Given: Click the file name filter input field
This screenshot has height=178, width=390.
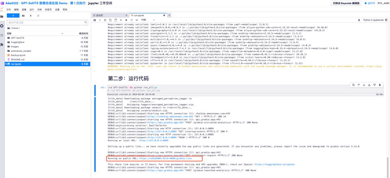Looking at the screenshot, I should pyautogui.click(x=47, y=22).
